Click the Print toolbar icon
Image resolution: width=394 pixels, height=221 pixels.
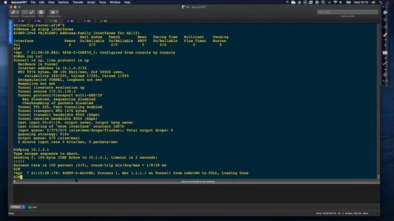[x=41, y=12]
